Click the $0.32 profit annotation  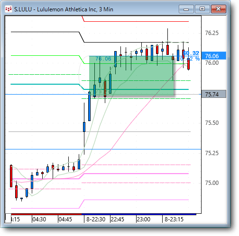[x=191, y=53]
